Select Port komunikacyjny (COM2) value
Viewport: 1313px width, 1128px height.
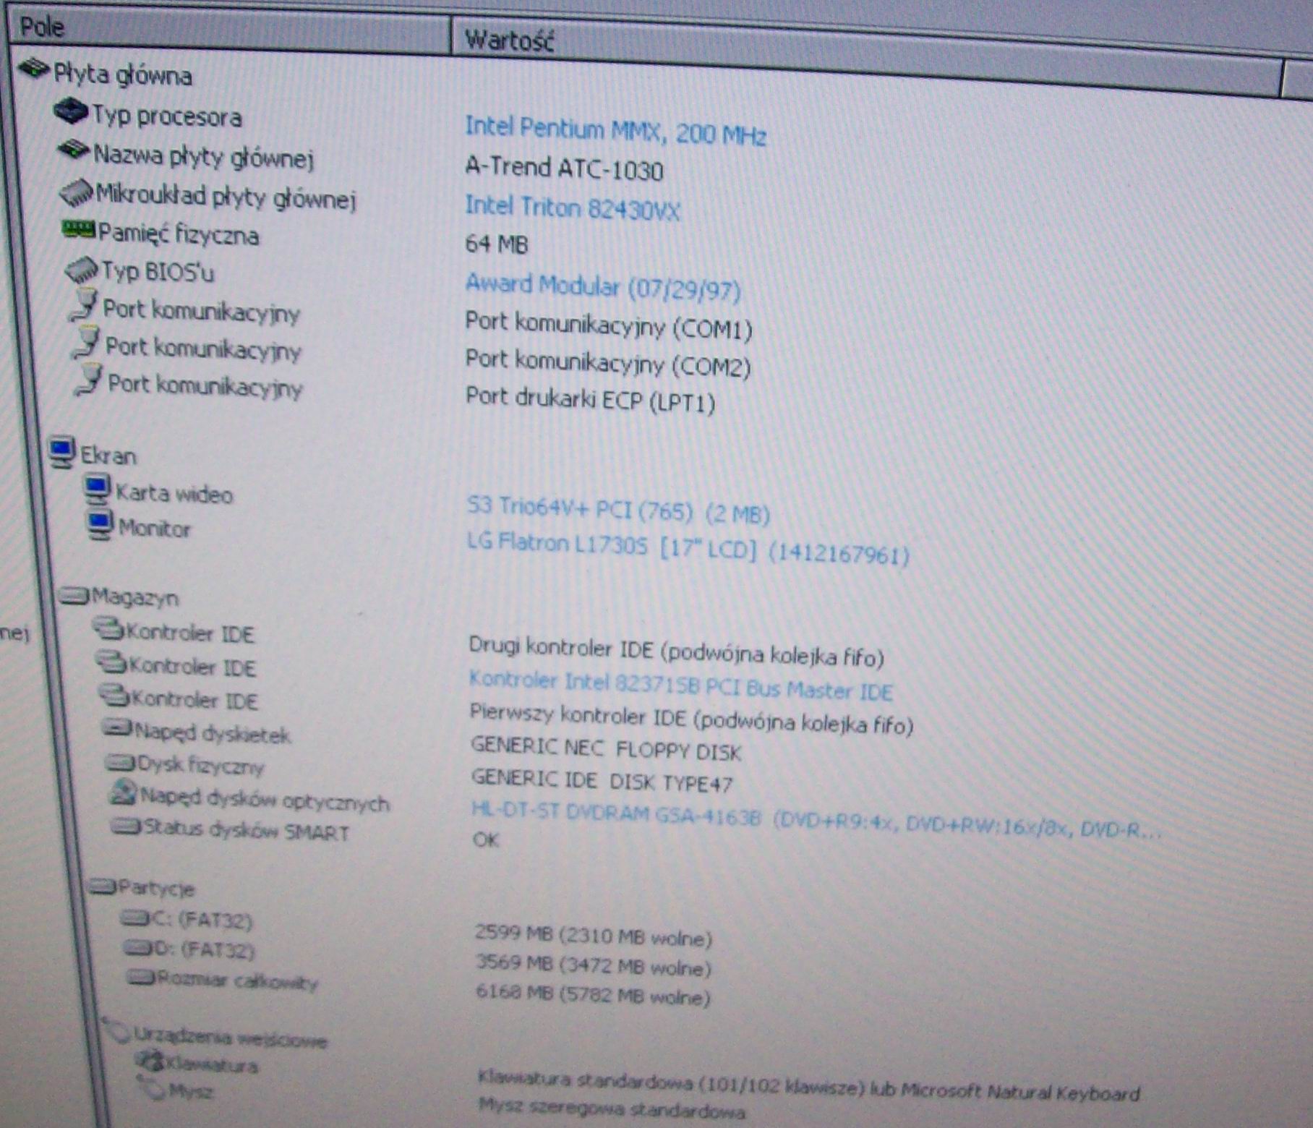pyautogui.click(x=607, y=364)
